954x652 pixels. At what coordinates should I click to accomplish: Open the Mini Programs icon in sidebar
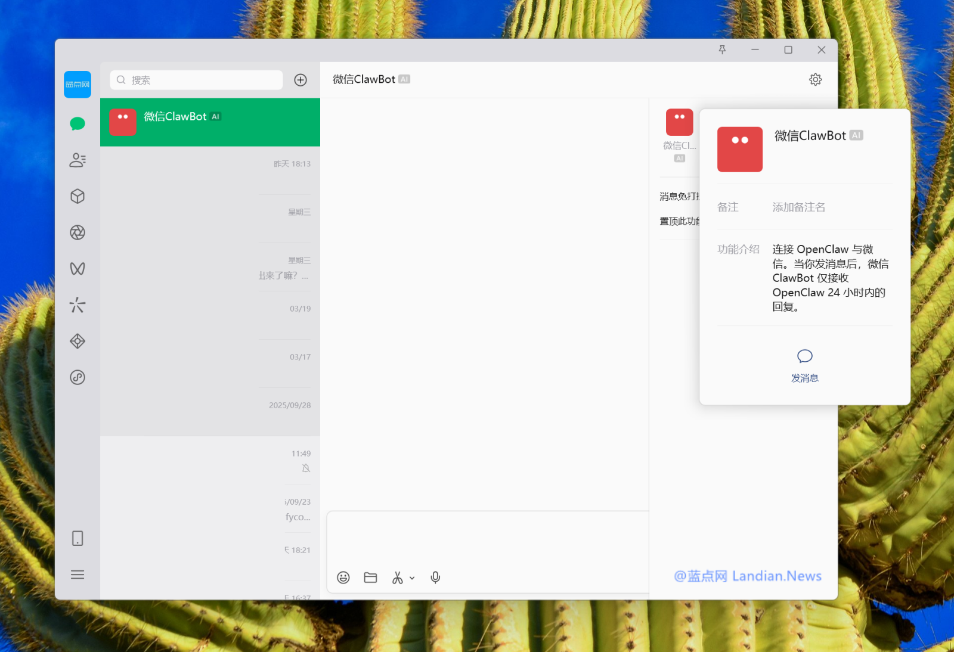(x=78, y=377)
